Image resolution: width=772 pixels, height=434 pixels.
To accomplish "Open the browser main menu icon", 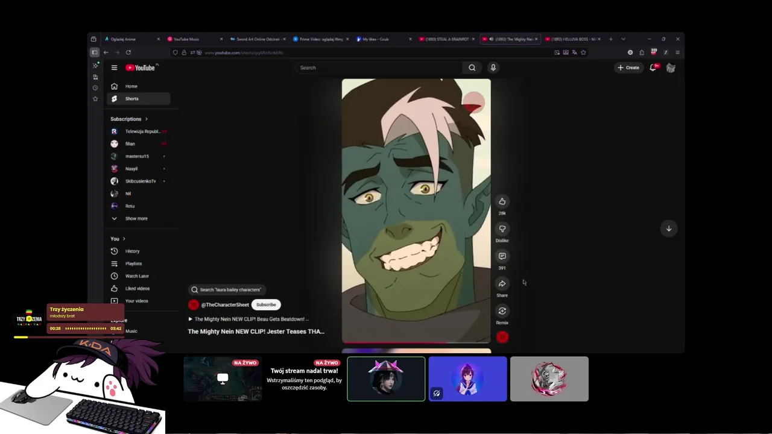I will (677, 52).
